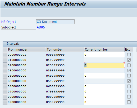Click the To number column header
This screenshot has height=108, width=137.
[x=65, y=50]
